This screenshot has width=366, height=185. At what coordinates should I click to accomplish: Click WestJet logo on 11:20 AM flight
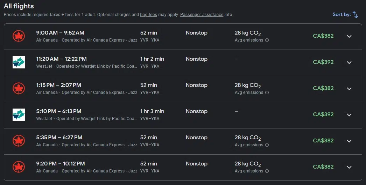(19, 62)
